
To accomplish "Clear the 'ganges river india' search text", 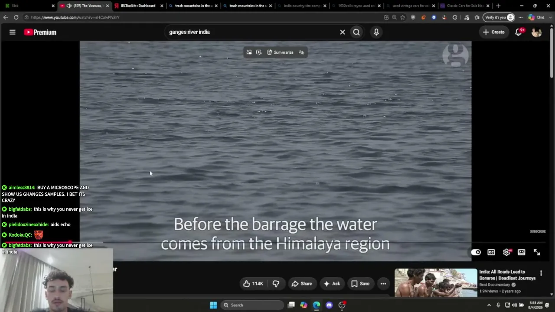I will click(x=343, y=32).
